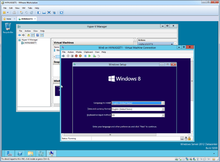220x162 pixels.
Task: Open Server Manager from the taskbar
Action: coord(8,153)
